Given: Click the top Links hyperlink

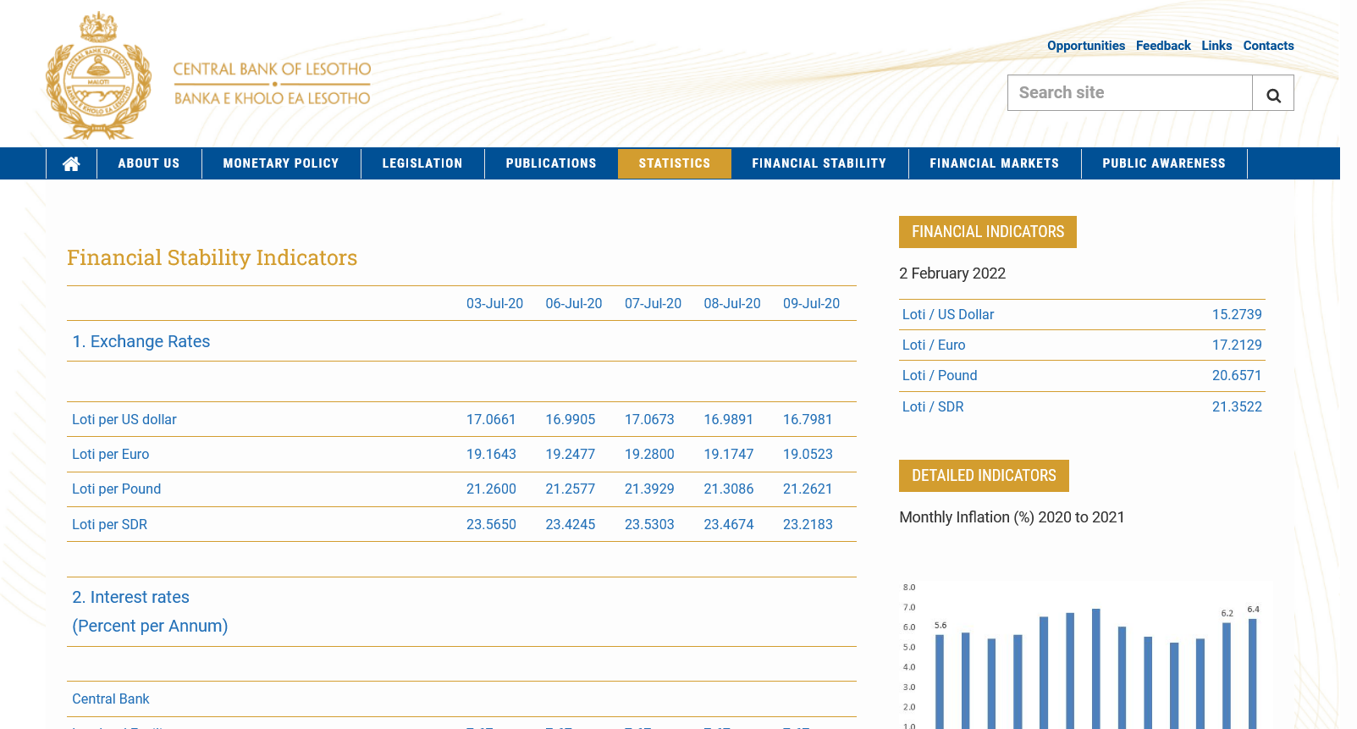Looking at the screenshot, I should 1216,46.
